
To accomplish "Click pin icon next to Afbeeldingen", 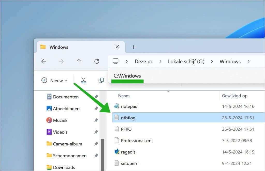I will [96, 108].
